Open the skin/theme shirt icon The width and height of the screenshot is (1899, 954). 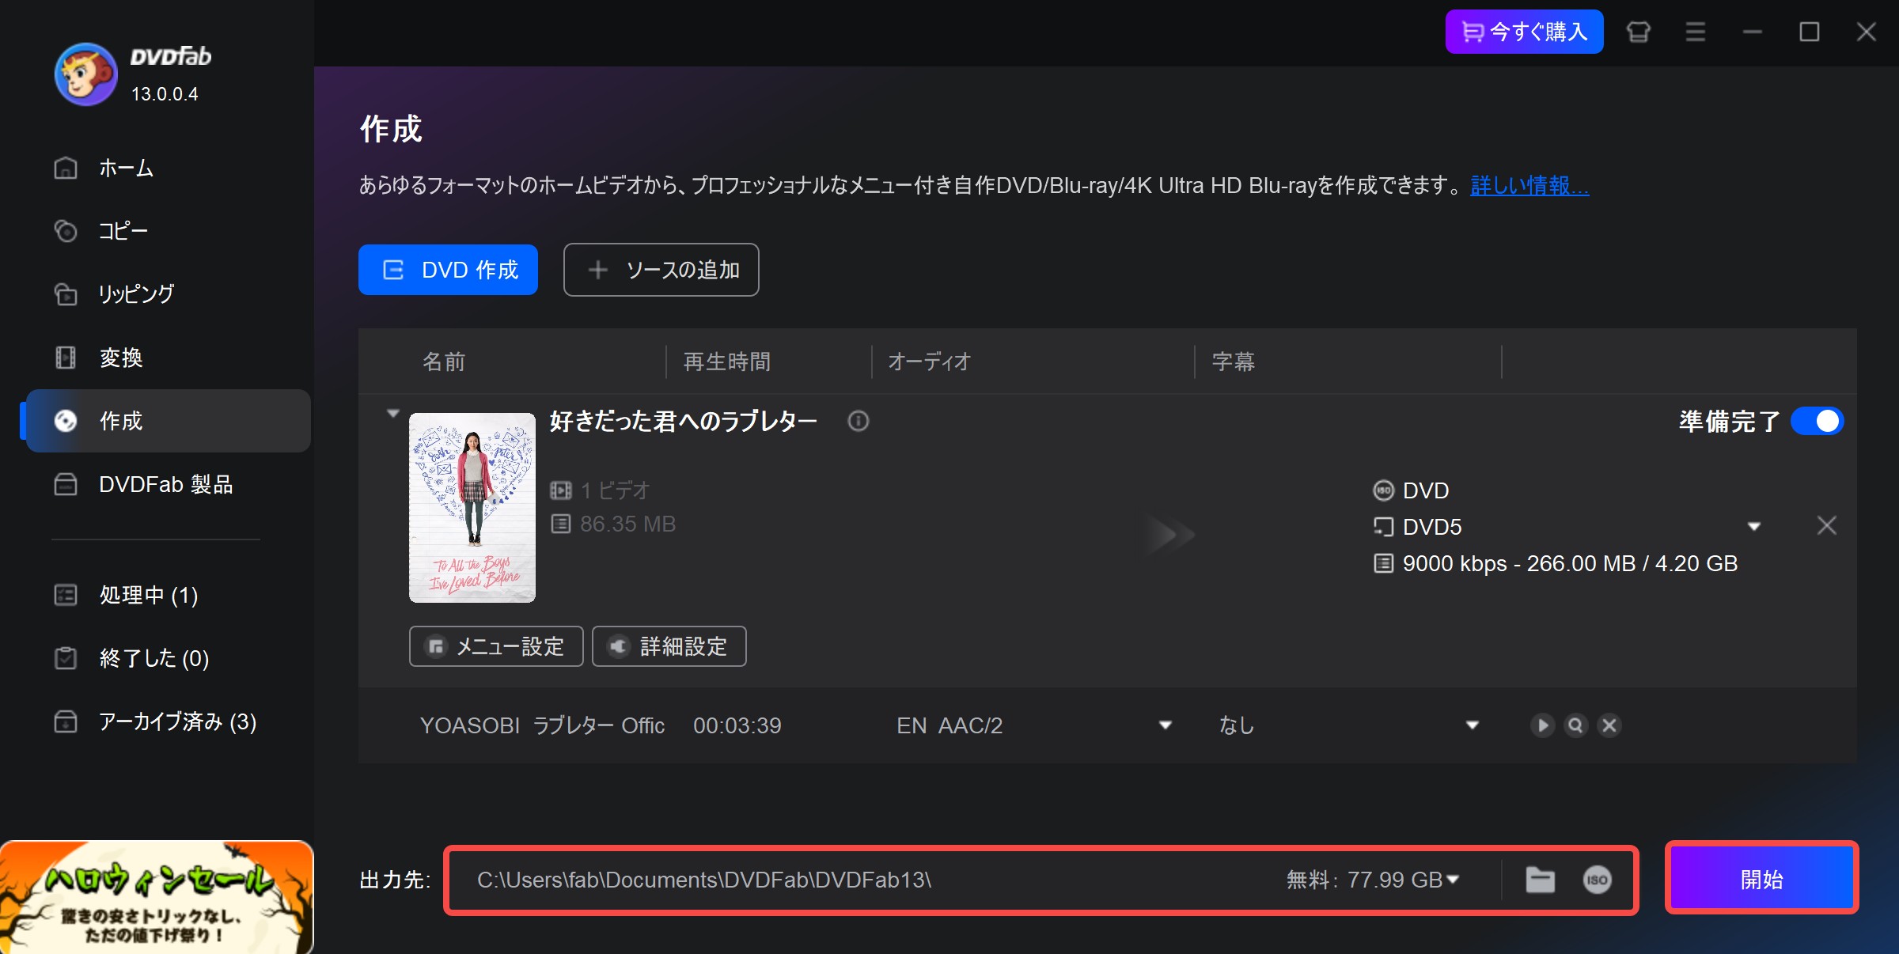point(1638,32)
